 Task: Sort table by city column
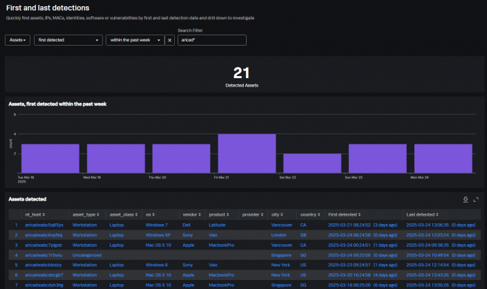(x=277, y=215)
